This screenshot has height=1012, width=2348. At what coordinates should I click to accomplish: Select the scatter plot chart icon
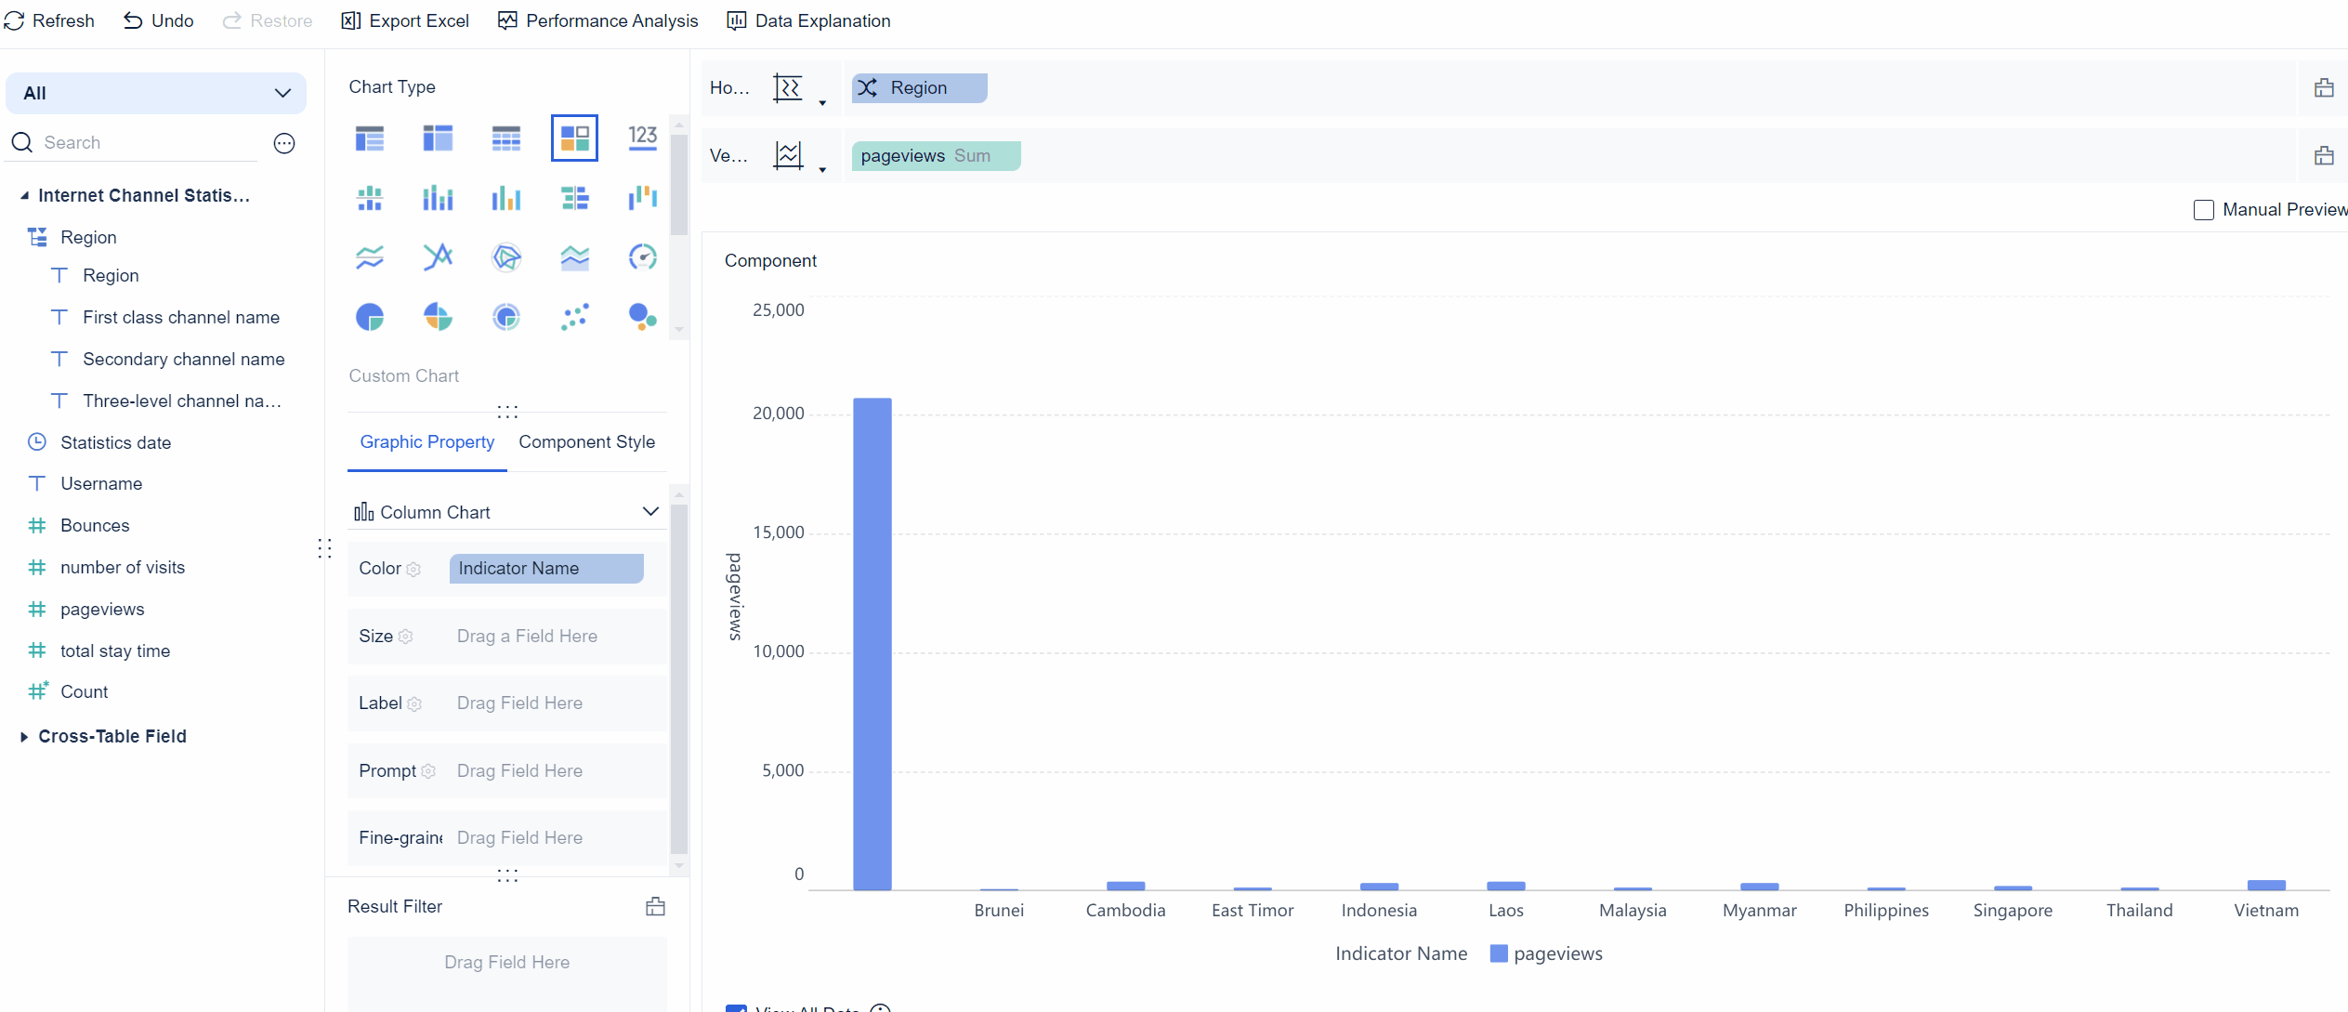coord(574,317)
